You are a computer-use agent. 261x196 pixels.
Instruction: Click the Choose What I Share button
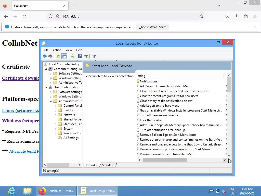coord(153,27)
